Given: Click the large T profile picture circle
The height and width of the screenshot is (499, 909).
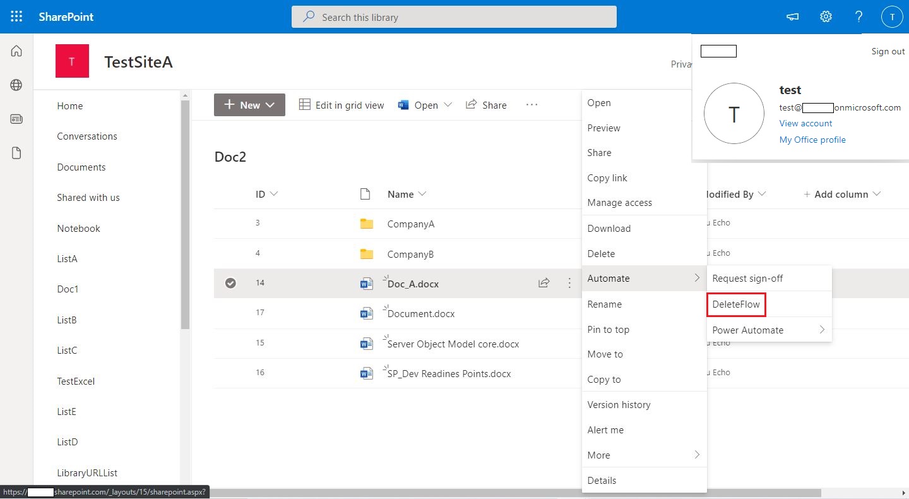Looking at the screenshot, I should pyautogui.click(x=734, y=114).
